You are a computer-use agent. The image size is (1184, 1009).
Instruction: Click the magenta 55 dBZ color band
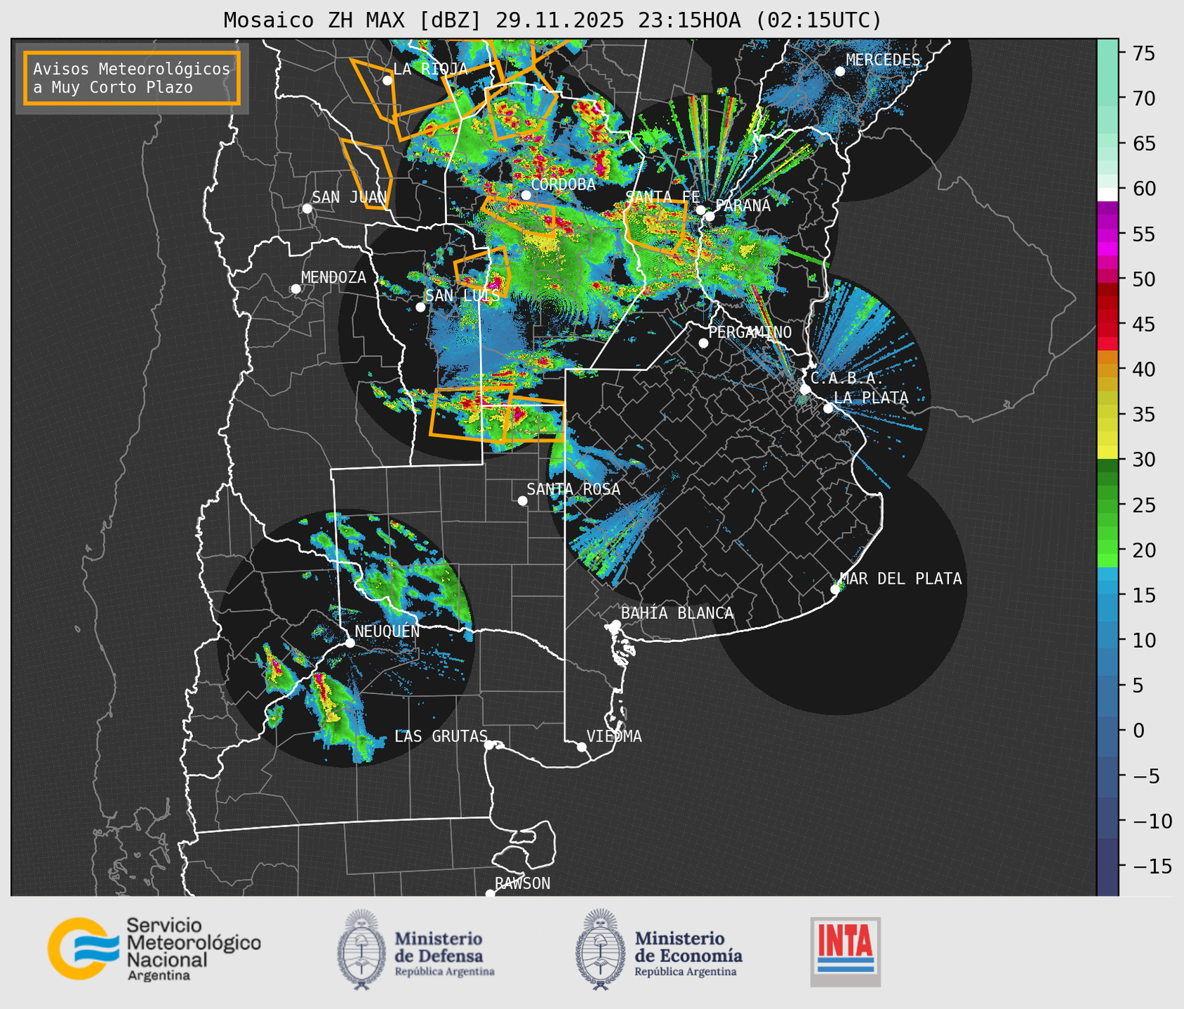tap(1107, 234)
